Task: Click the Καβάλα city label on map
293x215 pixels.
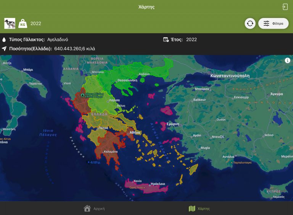Action: point(144,74)
